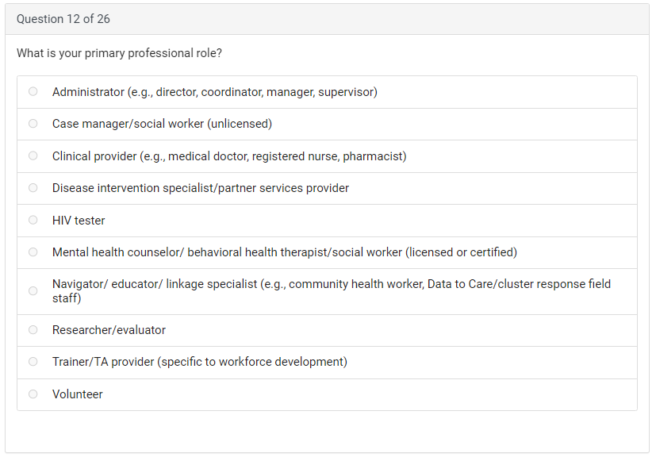Viewport: 656px width, 461px height.
Task: Choose the Case manager/social worker radio circle
Action: pos(33,124)
